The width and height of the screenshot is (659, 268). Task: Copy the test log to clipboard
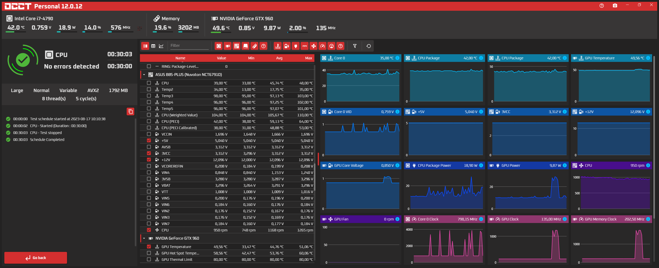click(130, 111)
